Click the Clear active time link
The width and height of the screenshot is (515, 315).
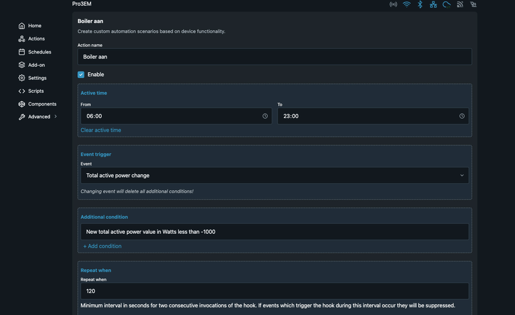click(x=101, y=130)
